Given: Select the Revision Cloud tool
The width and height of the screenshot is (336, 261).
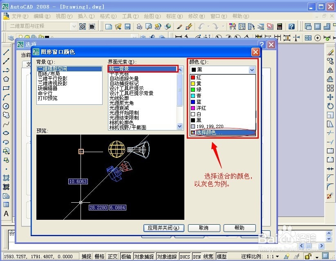Looking at the screenshot, I should (6, 115).
